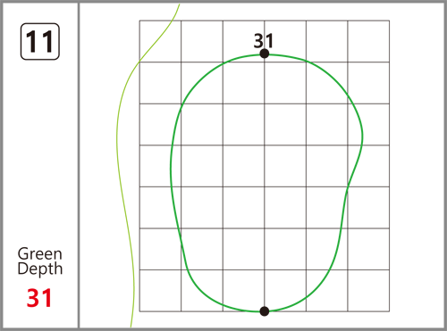Click the bottom-left grid cell outside green

click(x=160, y=291)
